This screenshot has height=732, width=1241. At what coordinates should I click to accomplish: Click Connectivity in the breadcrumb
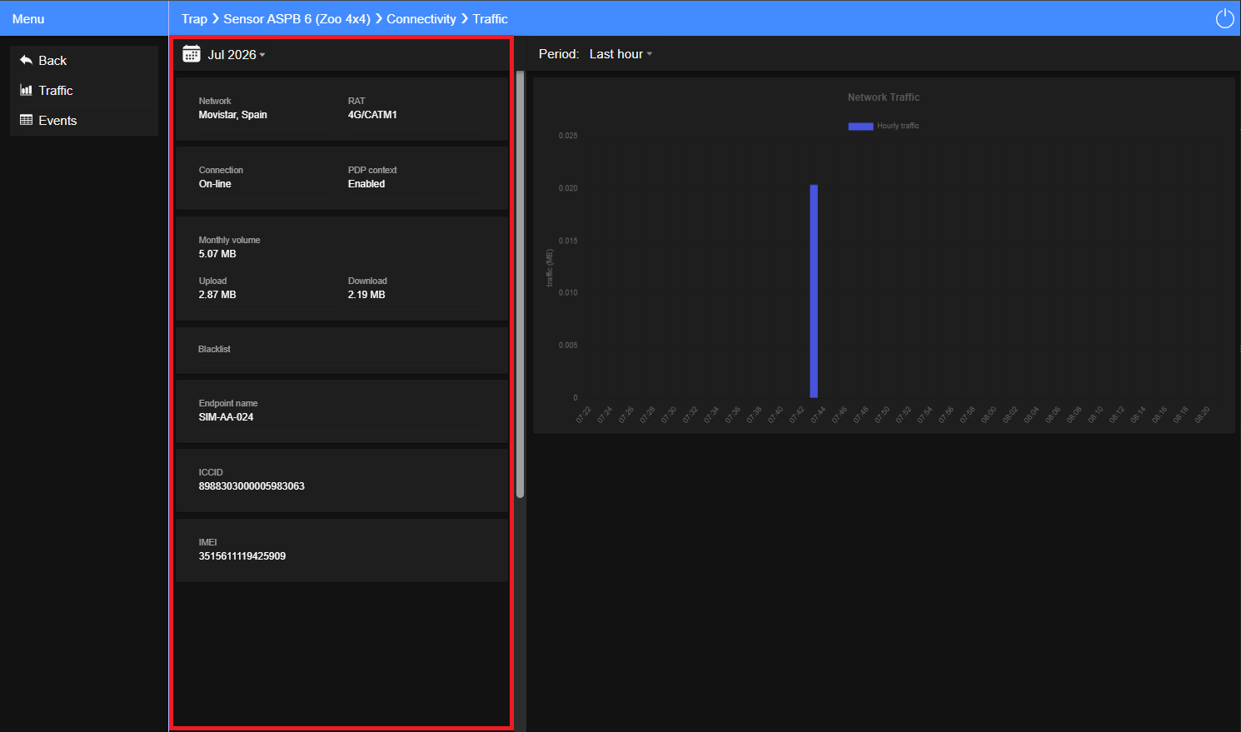[421, 18]
